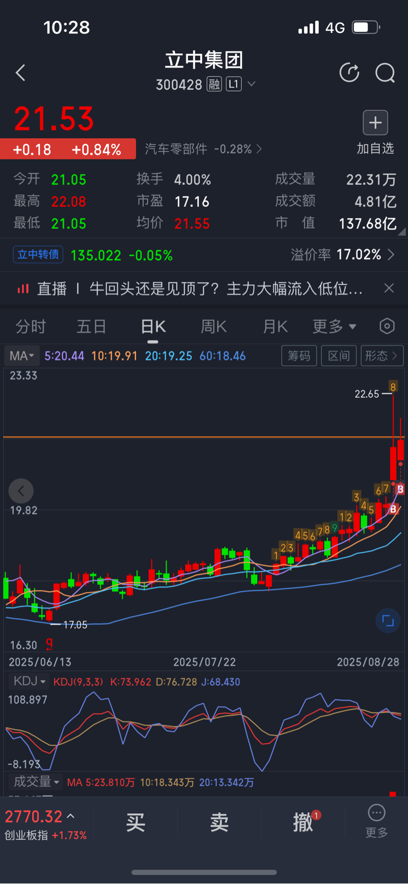
Task: Tap the 最高 22.08 value
Action: point(69,201)
